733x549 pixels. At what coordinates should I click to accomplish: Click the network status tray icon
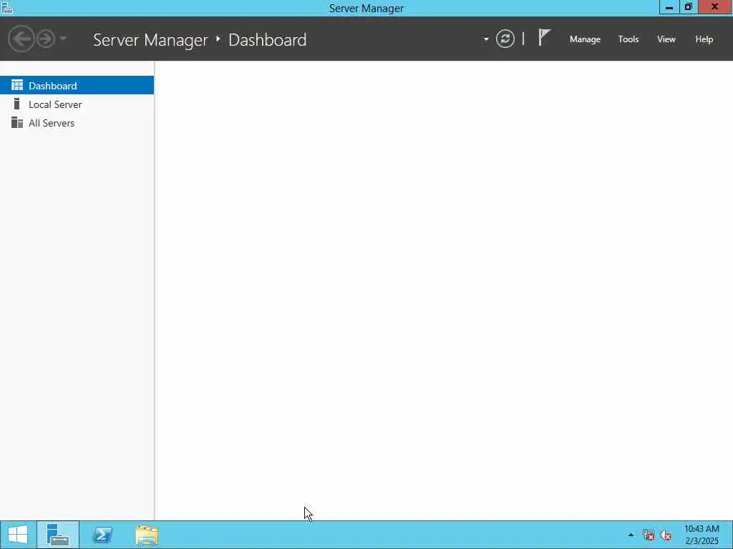[649, 535]
